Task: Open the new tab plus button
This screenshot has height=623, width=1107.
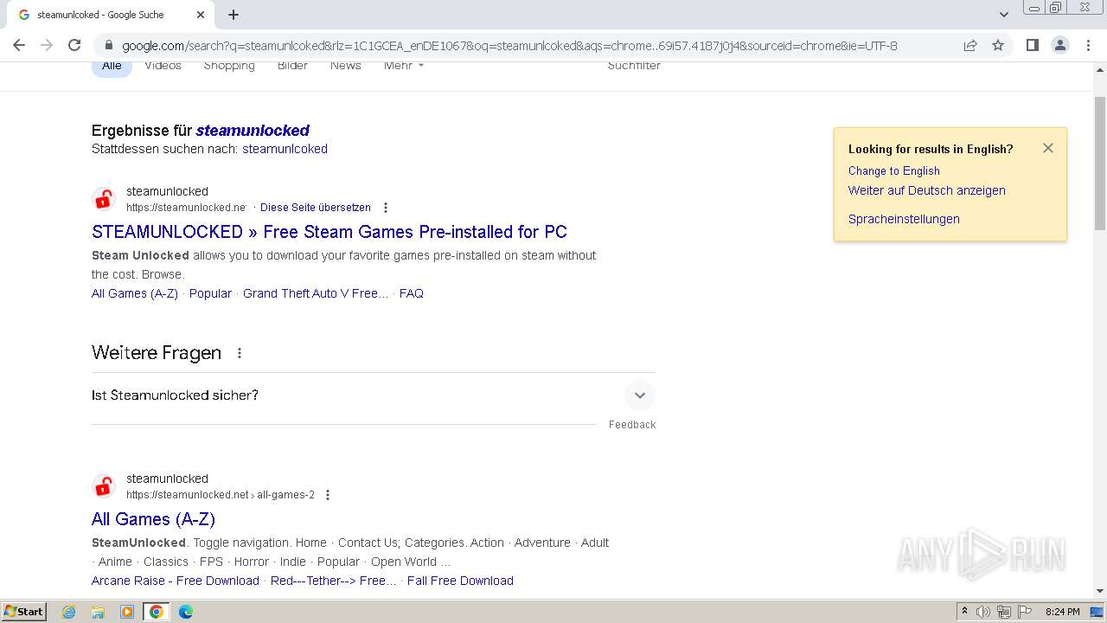Action: tap(234, 15)
